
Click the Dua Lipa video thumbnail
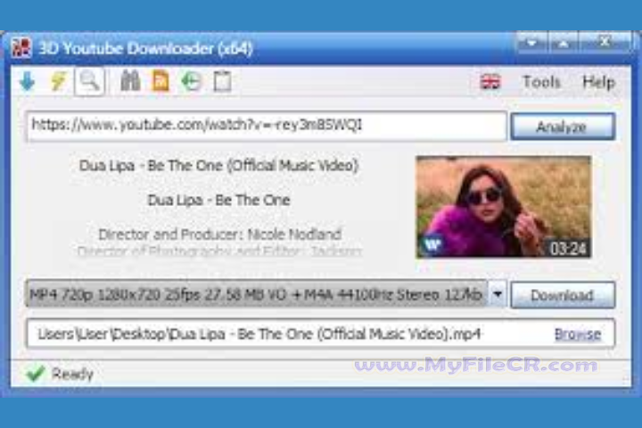(503, 207)
